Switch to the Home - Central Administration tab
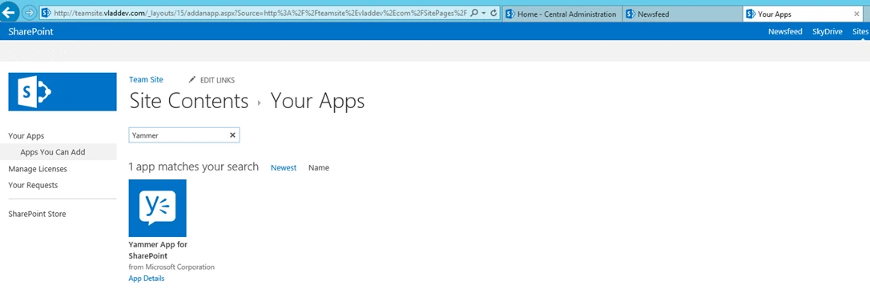The image size is (870, 297). click(562, 14)
